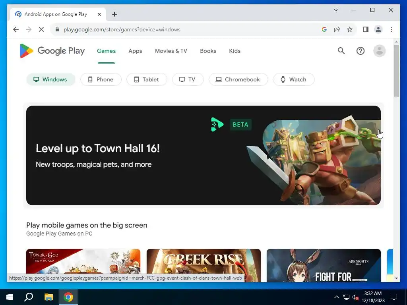Open the Chrome side panel
The height and width of the screenshot is (305, 407).
click(366, 29)
